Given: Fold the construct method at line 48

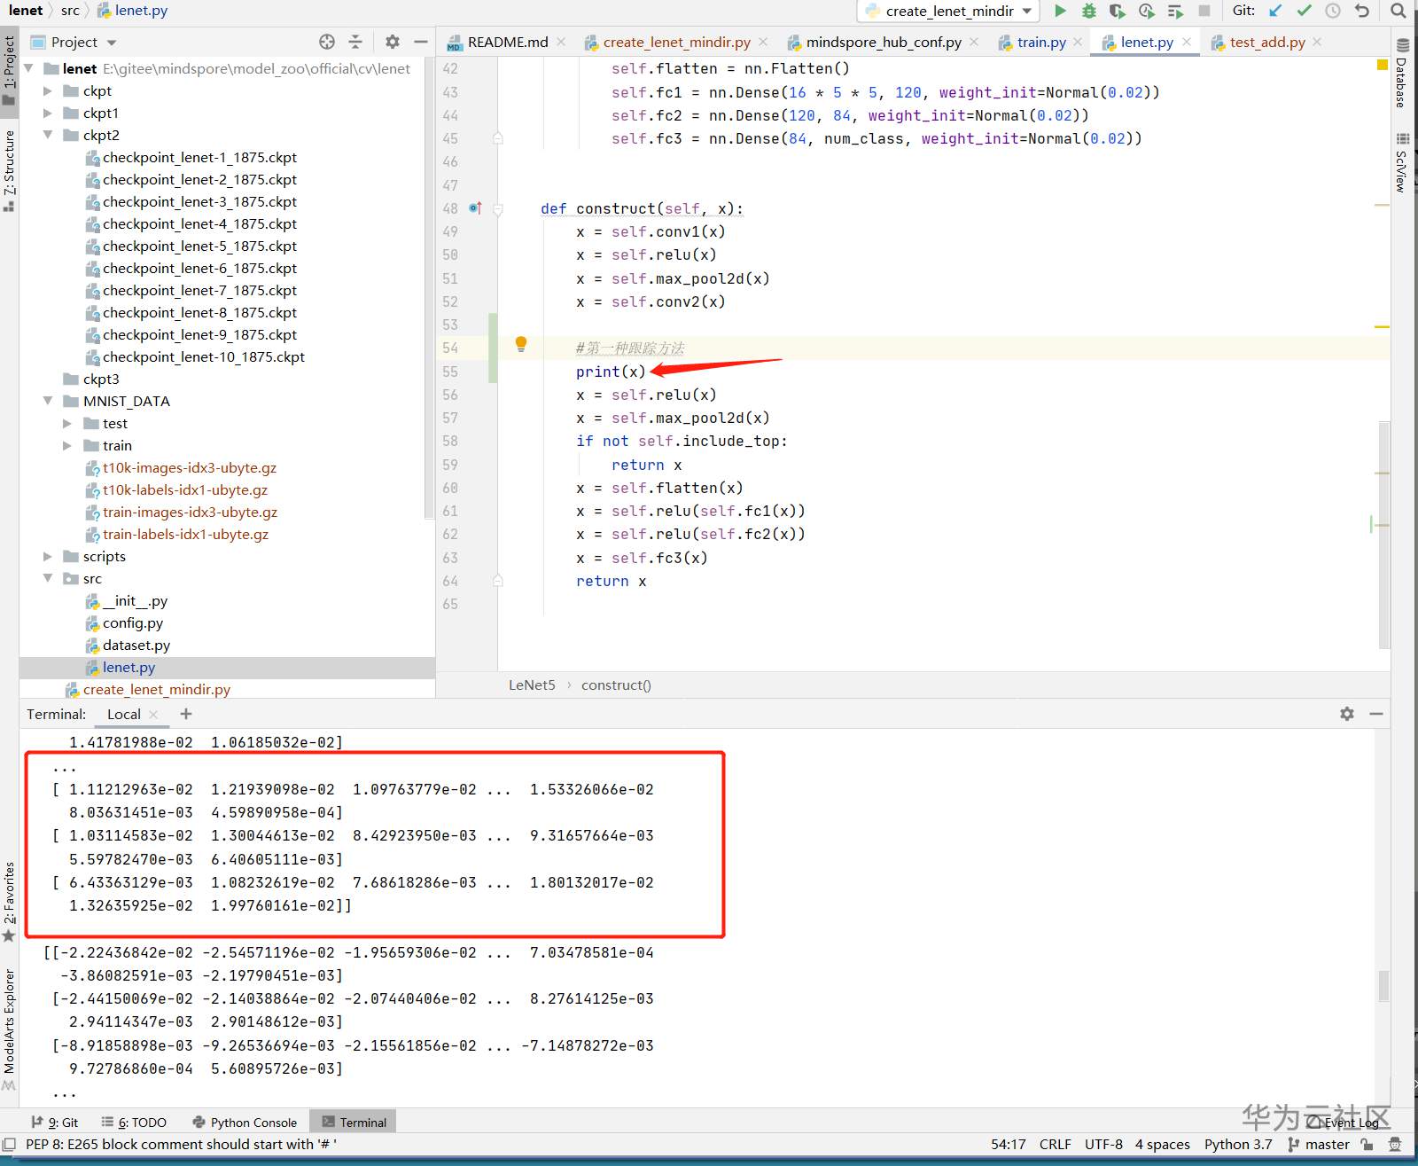Looking at the screenshot, I should pyautogui.click(x=498, y=209).
